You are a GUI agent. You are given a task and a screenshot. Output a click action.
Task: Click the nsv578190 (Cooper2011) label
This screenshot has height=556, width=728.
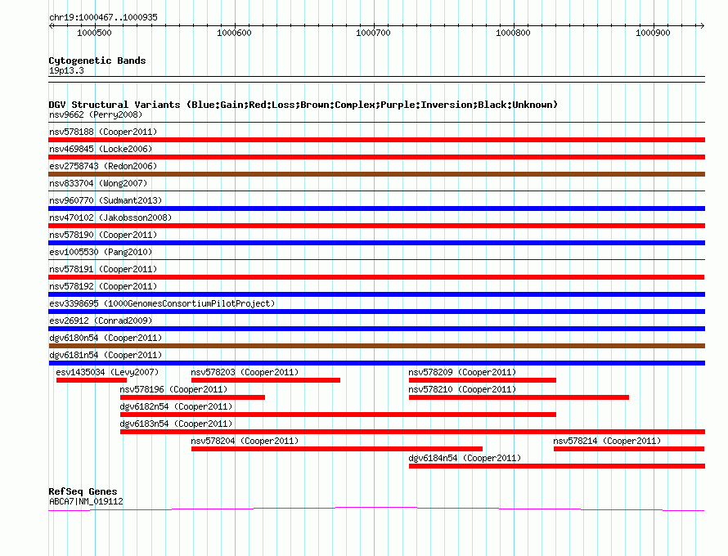point(103,235)
